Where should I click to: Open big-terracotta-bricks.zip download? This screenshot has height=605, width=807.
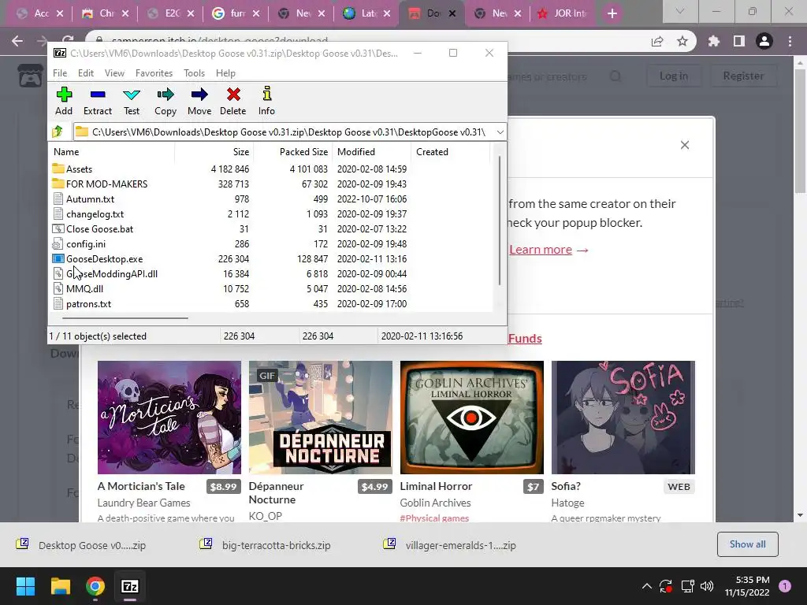pos(266,545)
